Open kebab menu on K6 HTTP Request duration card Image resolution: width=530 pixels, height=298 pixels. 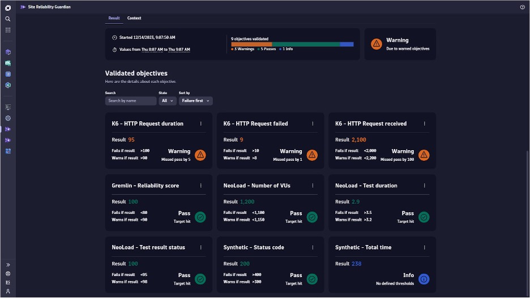[x=201, y=124]
